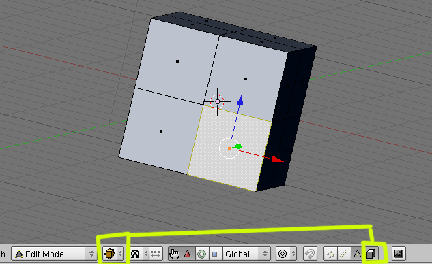Image resolution: width=432 pixels, height=264 pixels.
Task: Select the top-right face via its dot
Action: pos(246,79)
